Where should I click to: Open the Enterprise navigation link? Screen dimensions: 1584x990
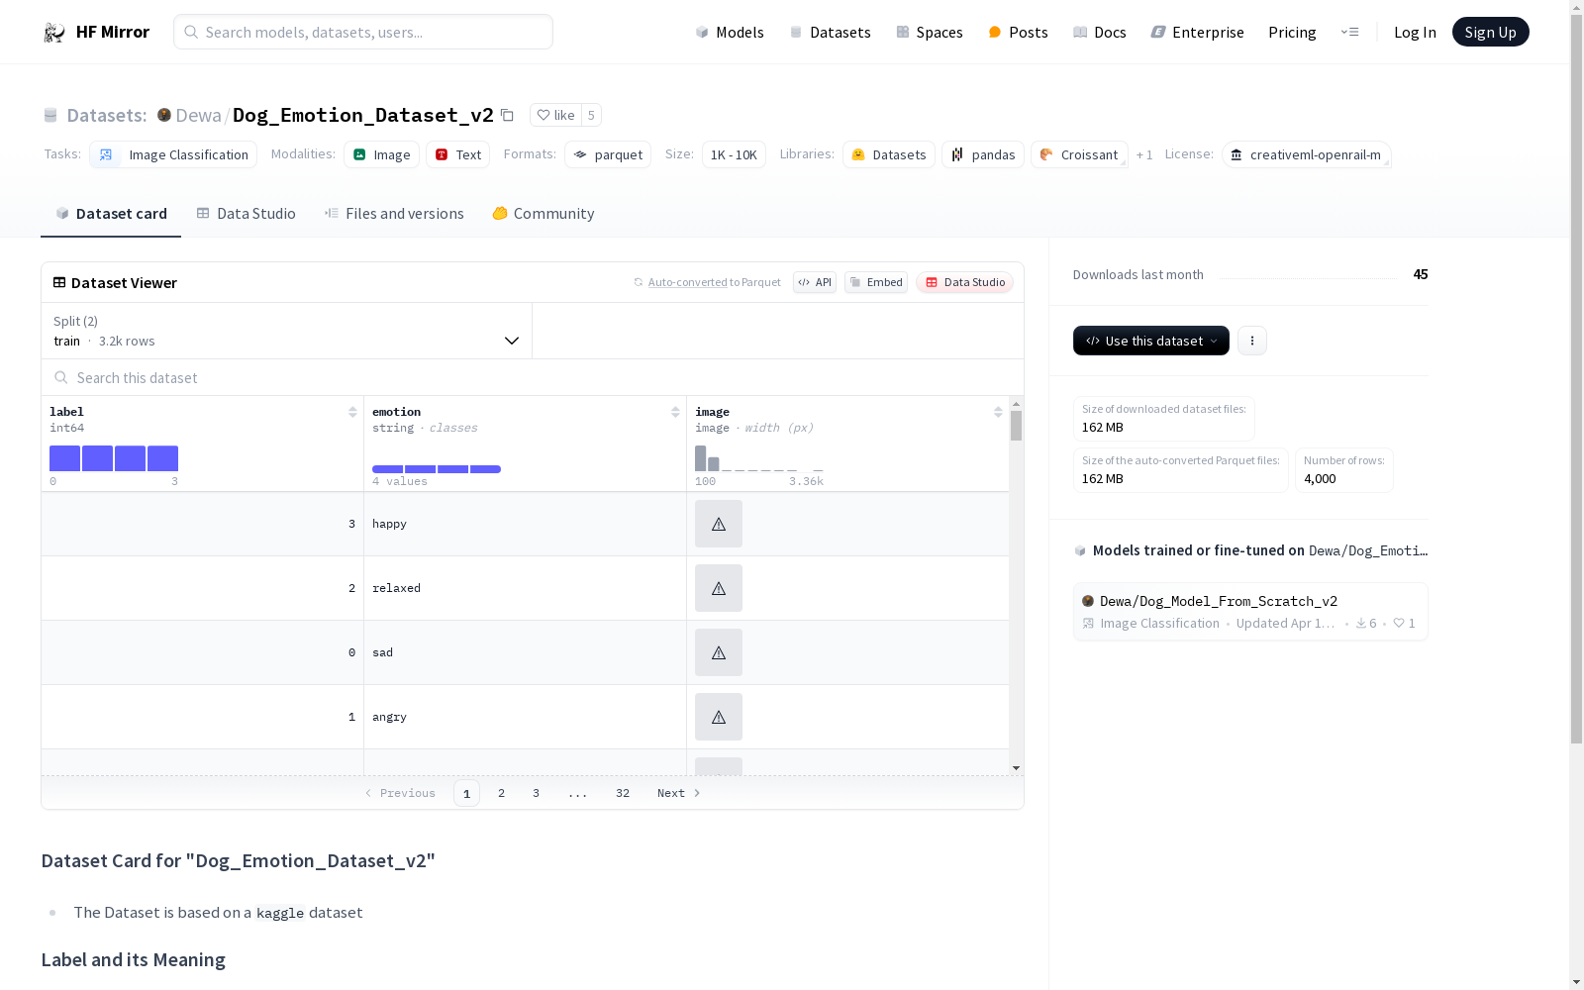pyautogui.click(x=1197, y=32)
